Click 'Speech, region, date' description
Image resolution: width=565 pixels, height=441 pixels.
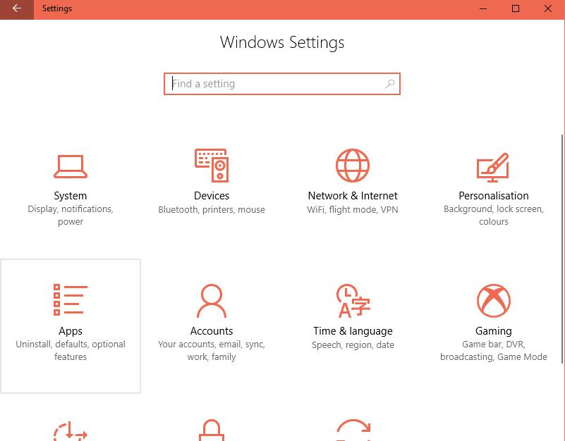(x=353, y=345)
